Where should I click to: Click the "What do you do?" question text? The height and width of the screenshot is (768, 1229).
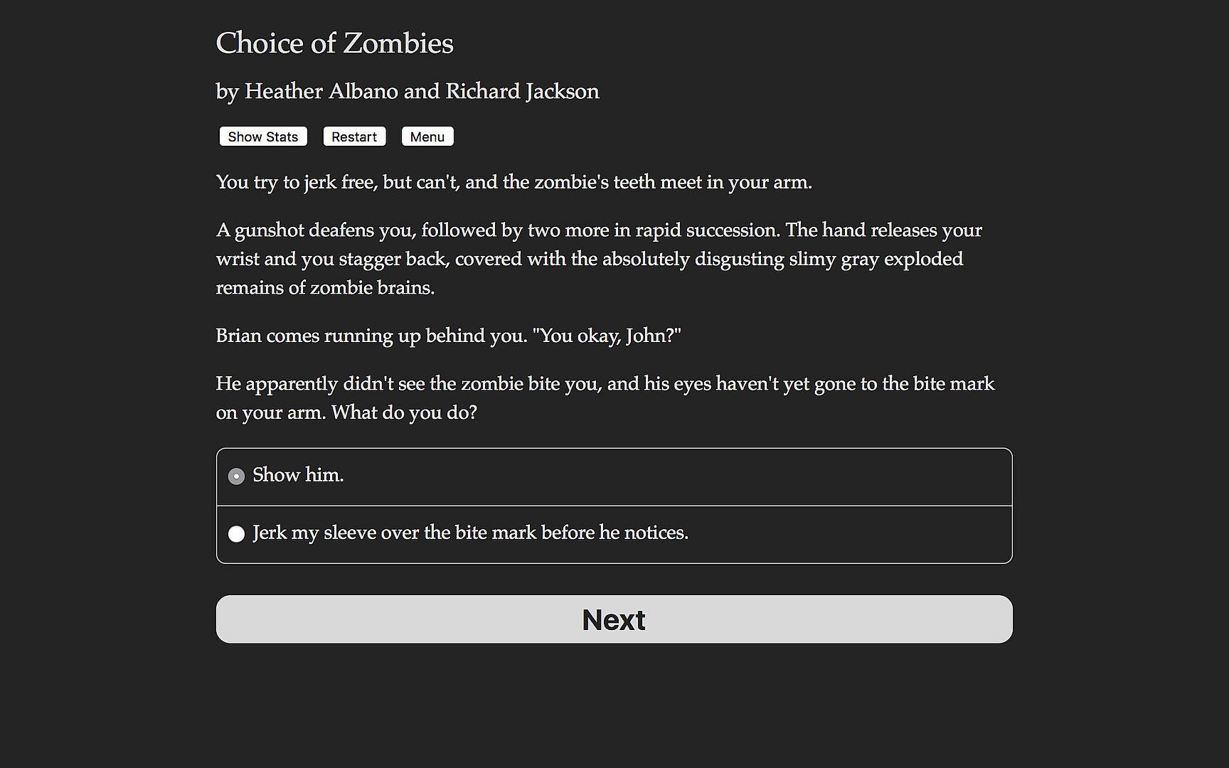[x=404, y=412]
